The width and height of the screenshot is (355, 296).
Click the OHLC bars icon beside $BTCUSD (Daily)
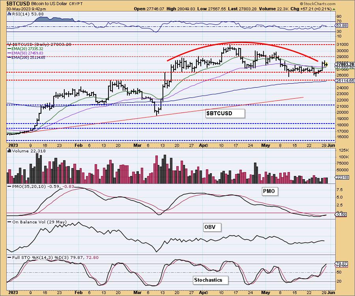coord(9,44)
